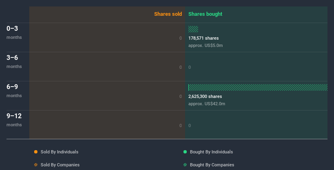The image size is (334, 170).
Task: Click the 2,625,300 shares value
Action: tap(205, 96)
